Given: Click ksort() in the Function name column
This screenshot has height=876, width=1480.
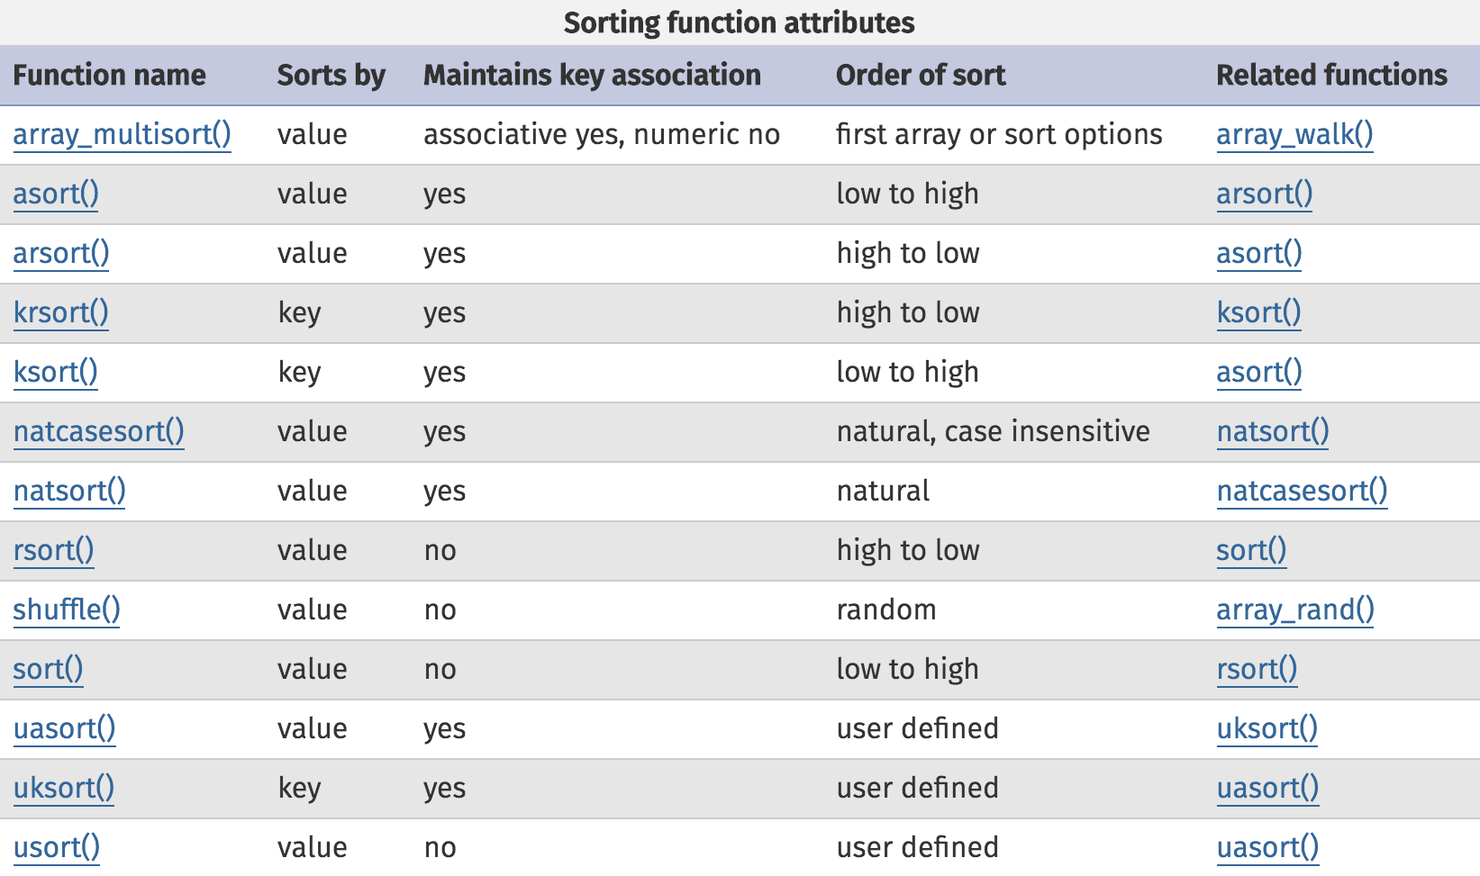Looking at the screenshot, I should [x=55, y=372].
